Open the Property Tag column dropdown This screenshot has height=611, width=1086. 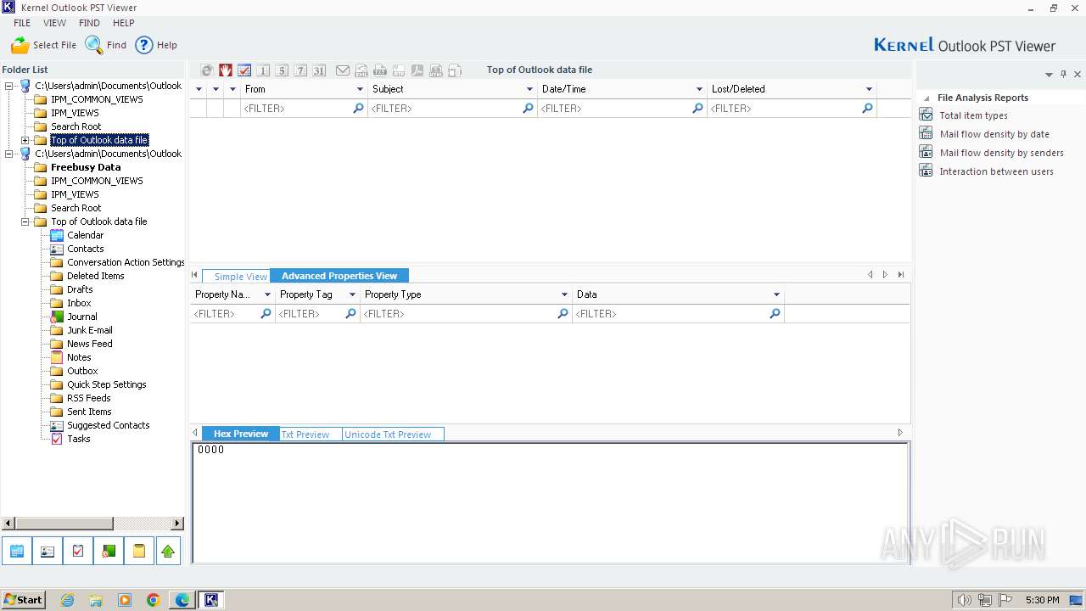tap(352, 294)
